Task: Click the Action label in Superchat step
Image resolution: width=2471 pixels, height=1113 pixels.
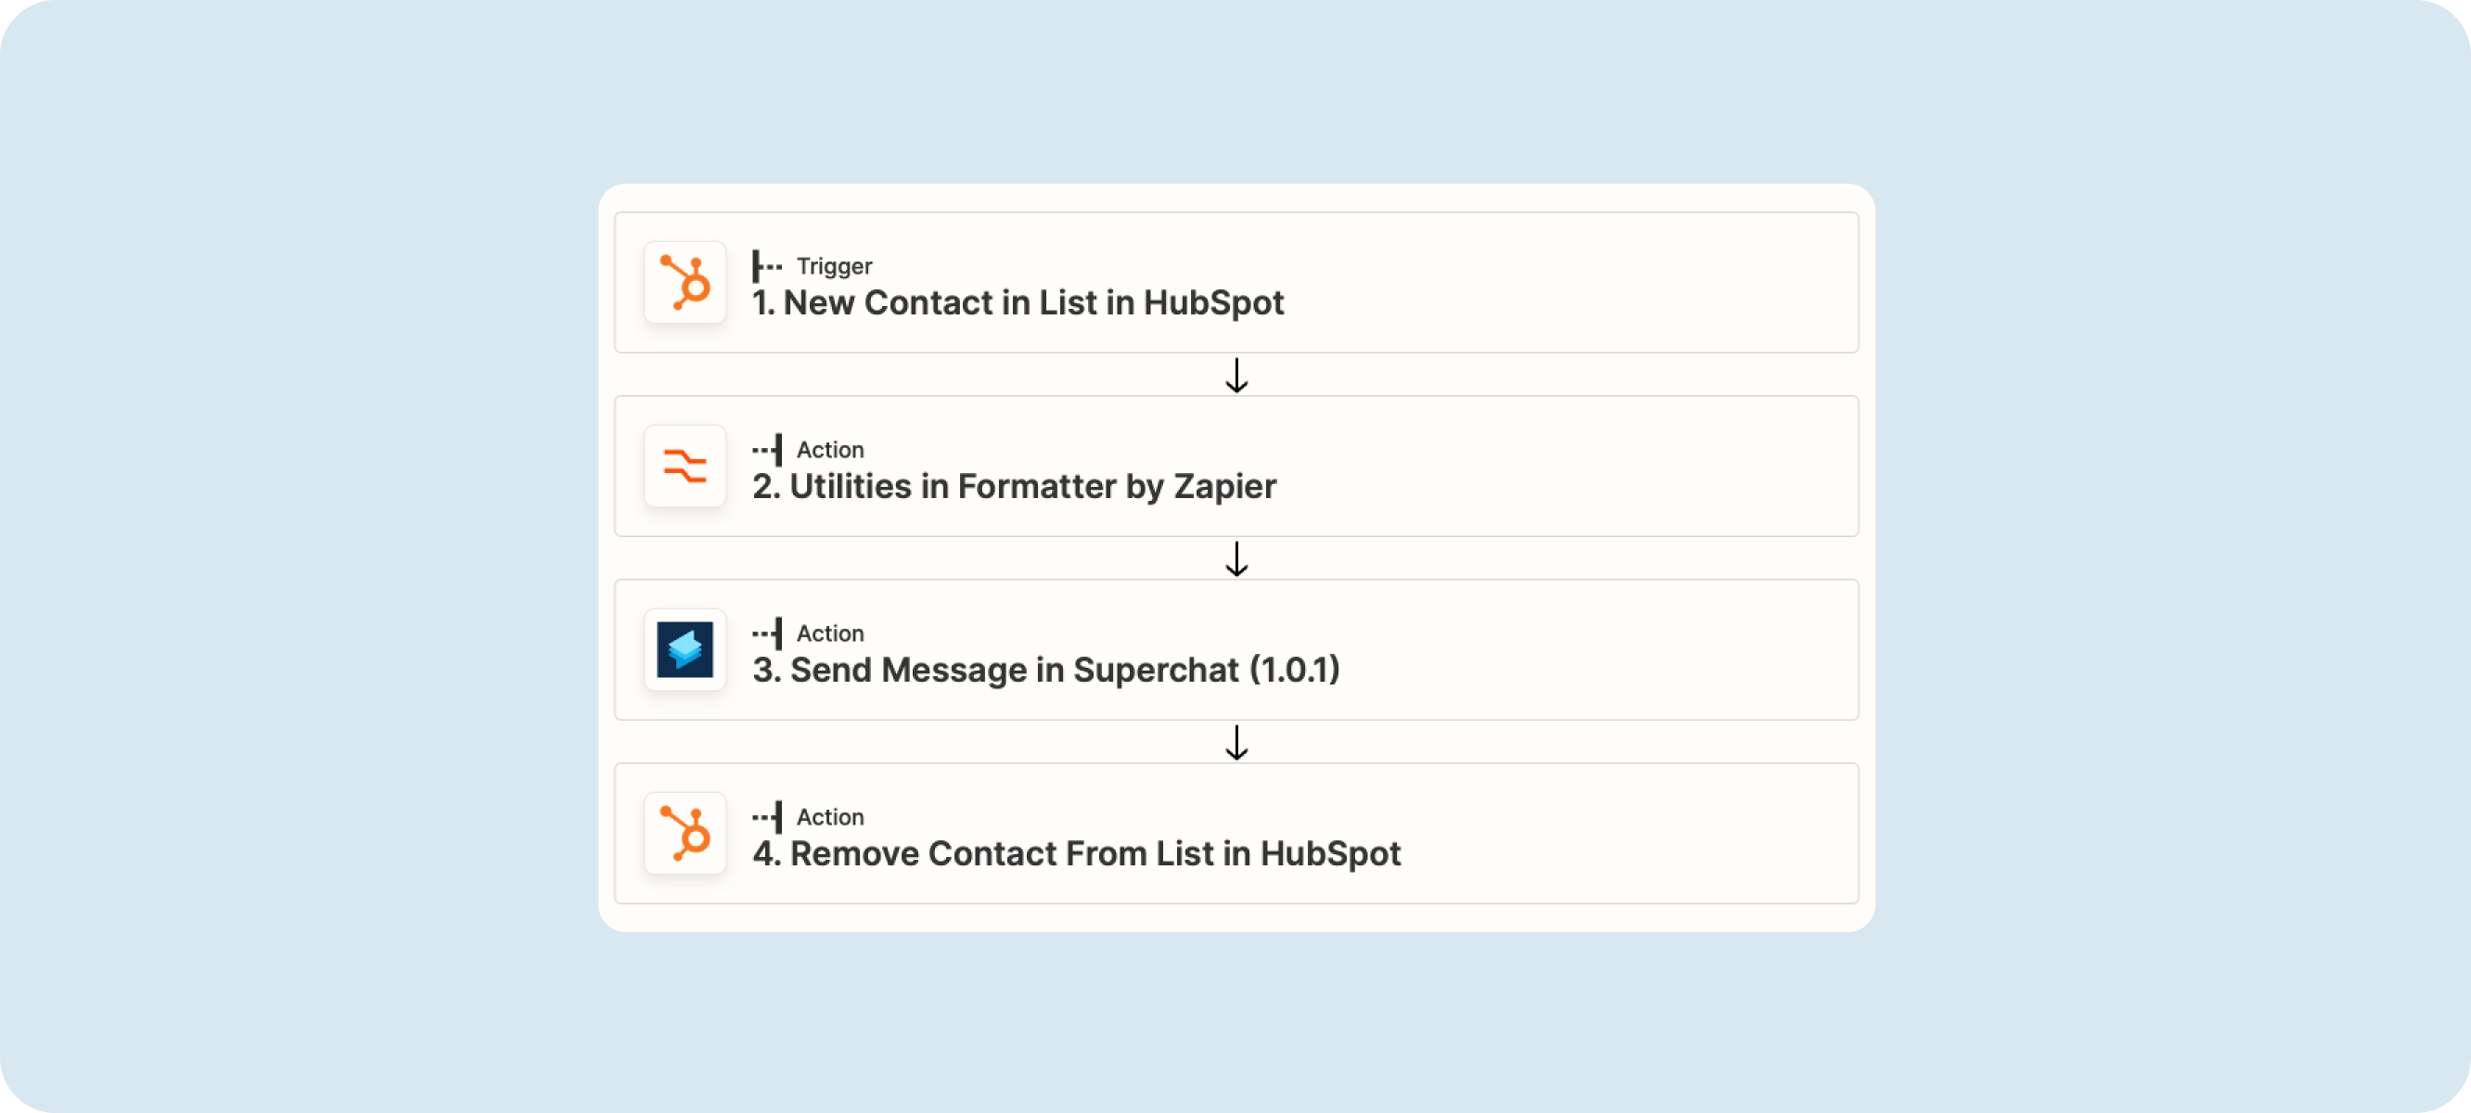Action: (x=830, y=633)
